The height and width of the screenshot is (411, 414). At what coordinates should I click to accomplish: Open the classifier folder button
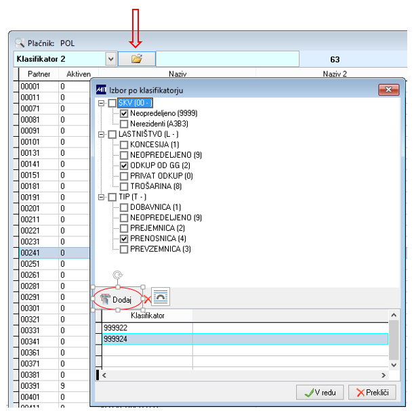pos(136,58)
